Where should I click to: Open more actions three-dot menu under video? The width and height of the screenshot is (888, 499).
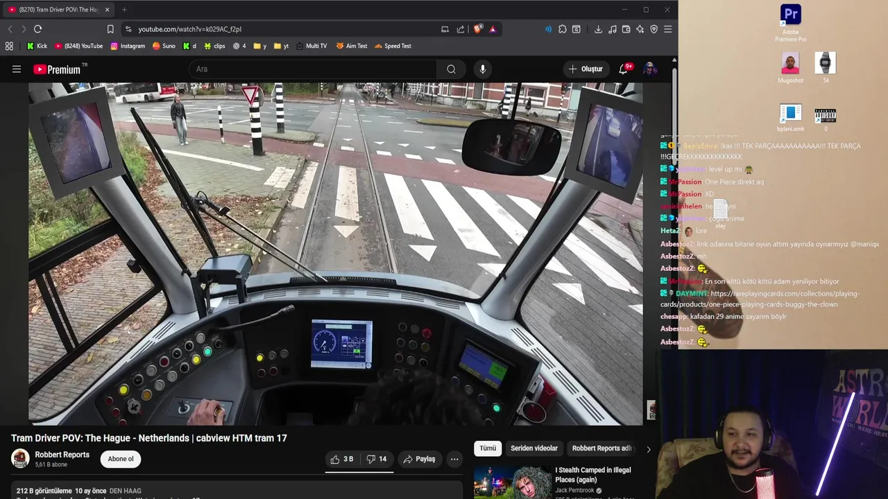pos(454,459)
